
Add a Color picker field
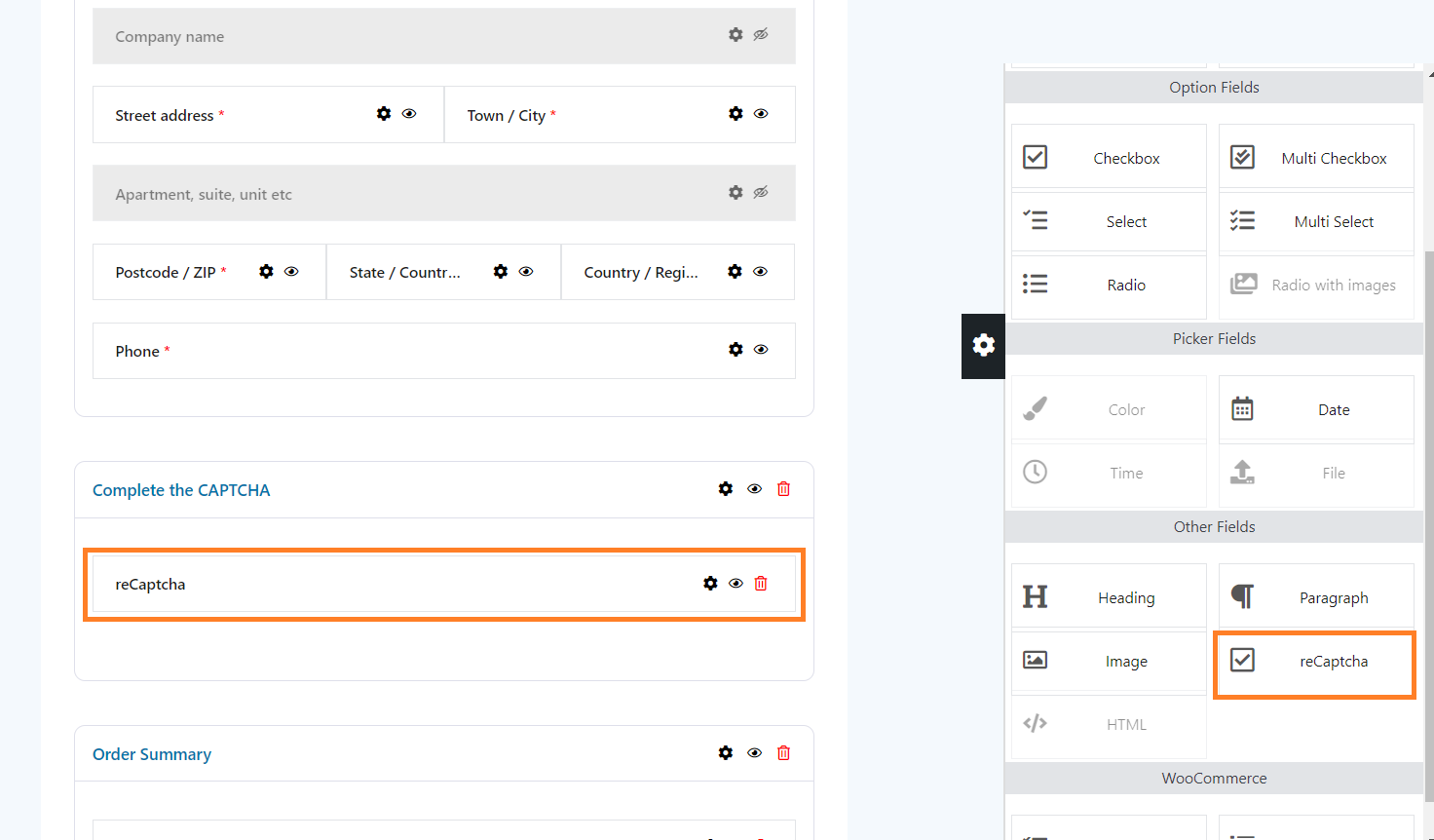coord(1109,409)
